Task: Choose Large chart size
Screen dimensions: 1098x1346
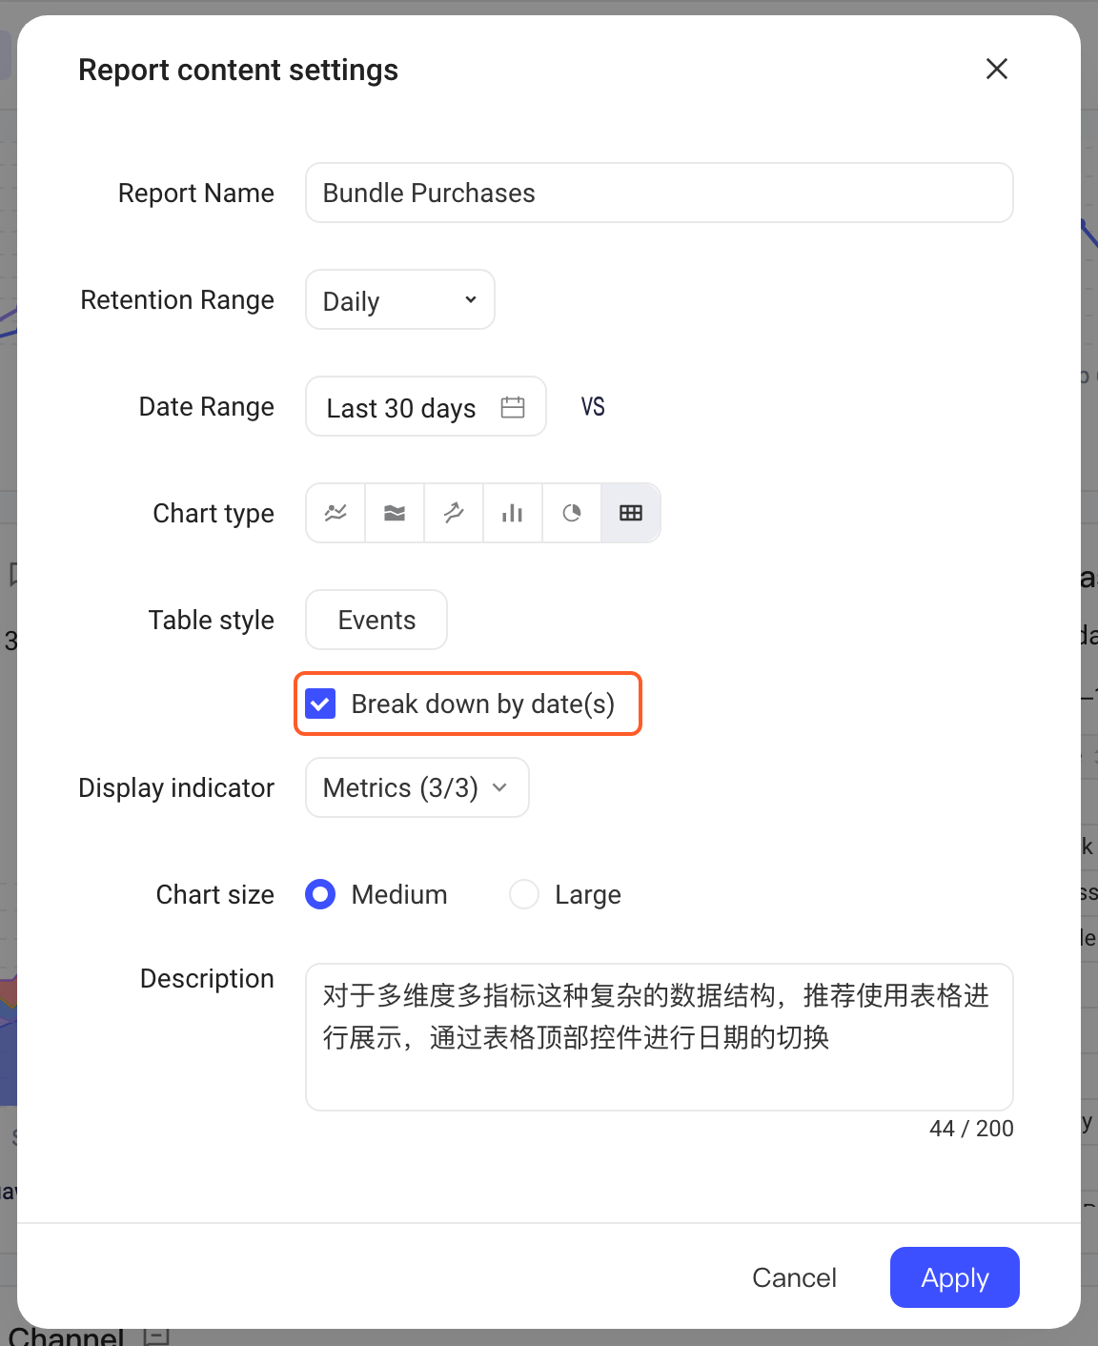Action: pos(524,894)
